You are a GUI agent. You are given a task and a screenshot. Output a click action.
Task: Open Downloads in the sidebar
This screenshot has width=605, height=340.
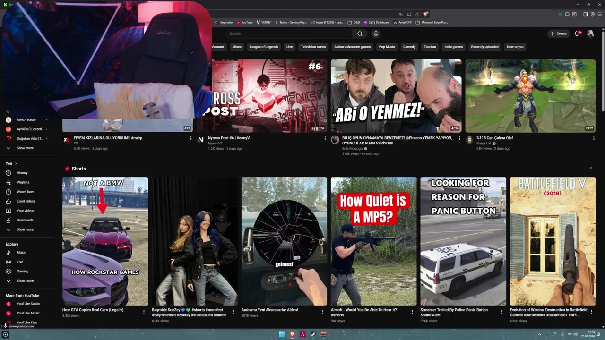pos(27,220)
